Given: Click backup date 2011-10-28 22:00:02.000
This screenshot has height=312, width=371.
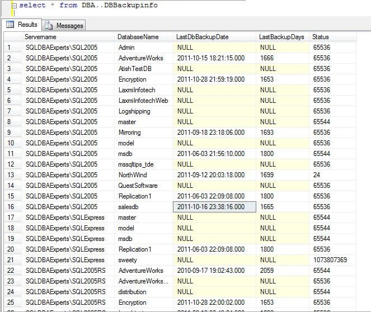Looking at the screenshot, I should click(x=215, y=302).
